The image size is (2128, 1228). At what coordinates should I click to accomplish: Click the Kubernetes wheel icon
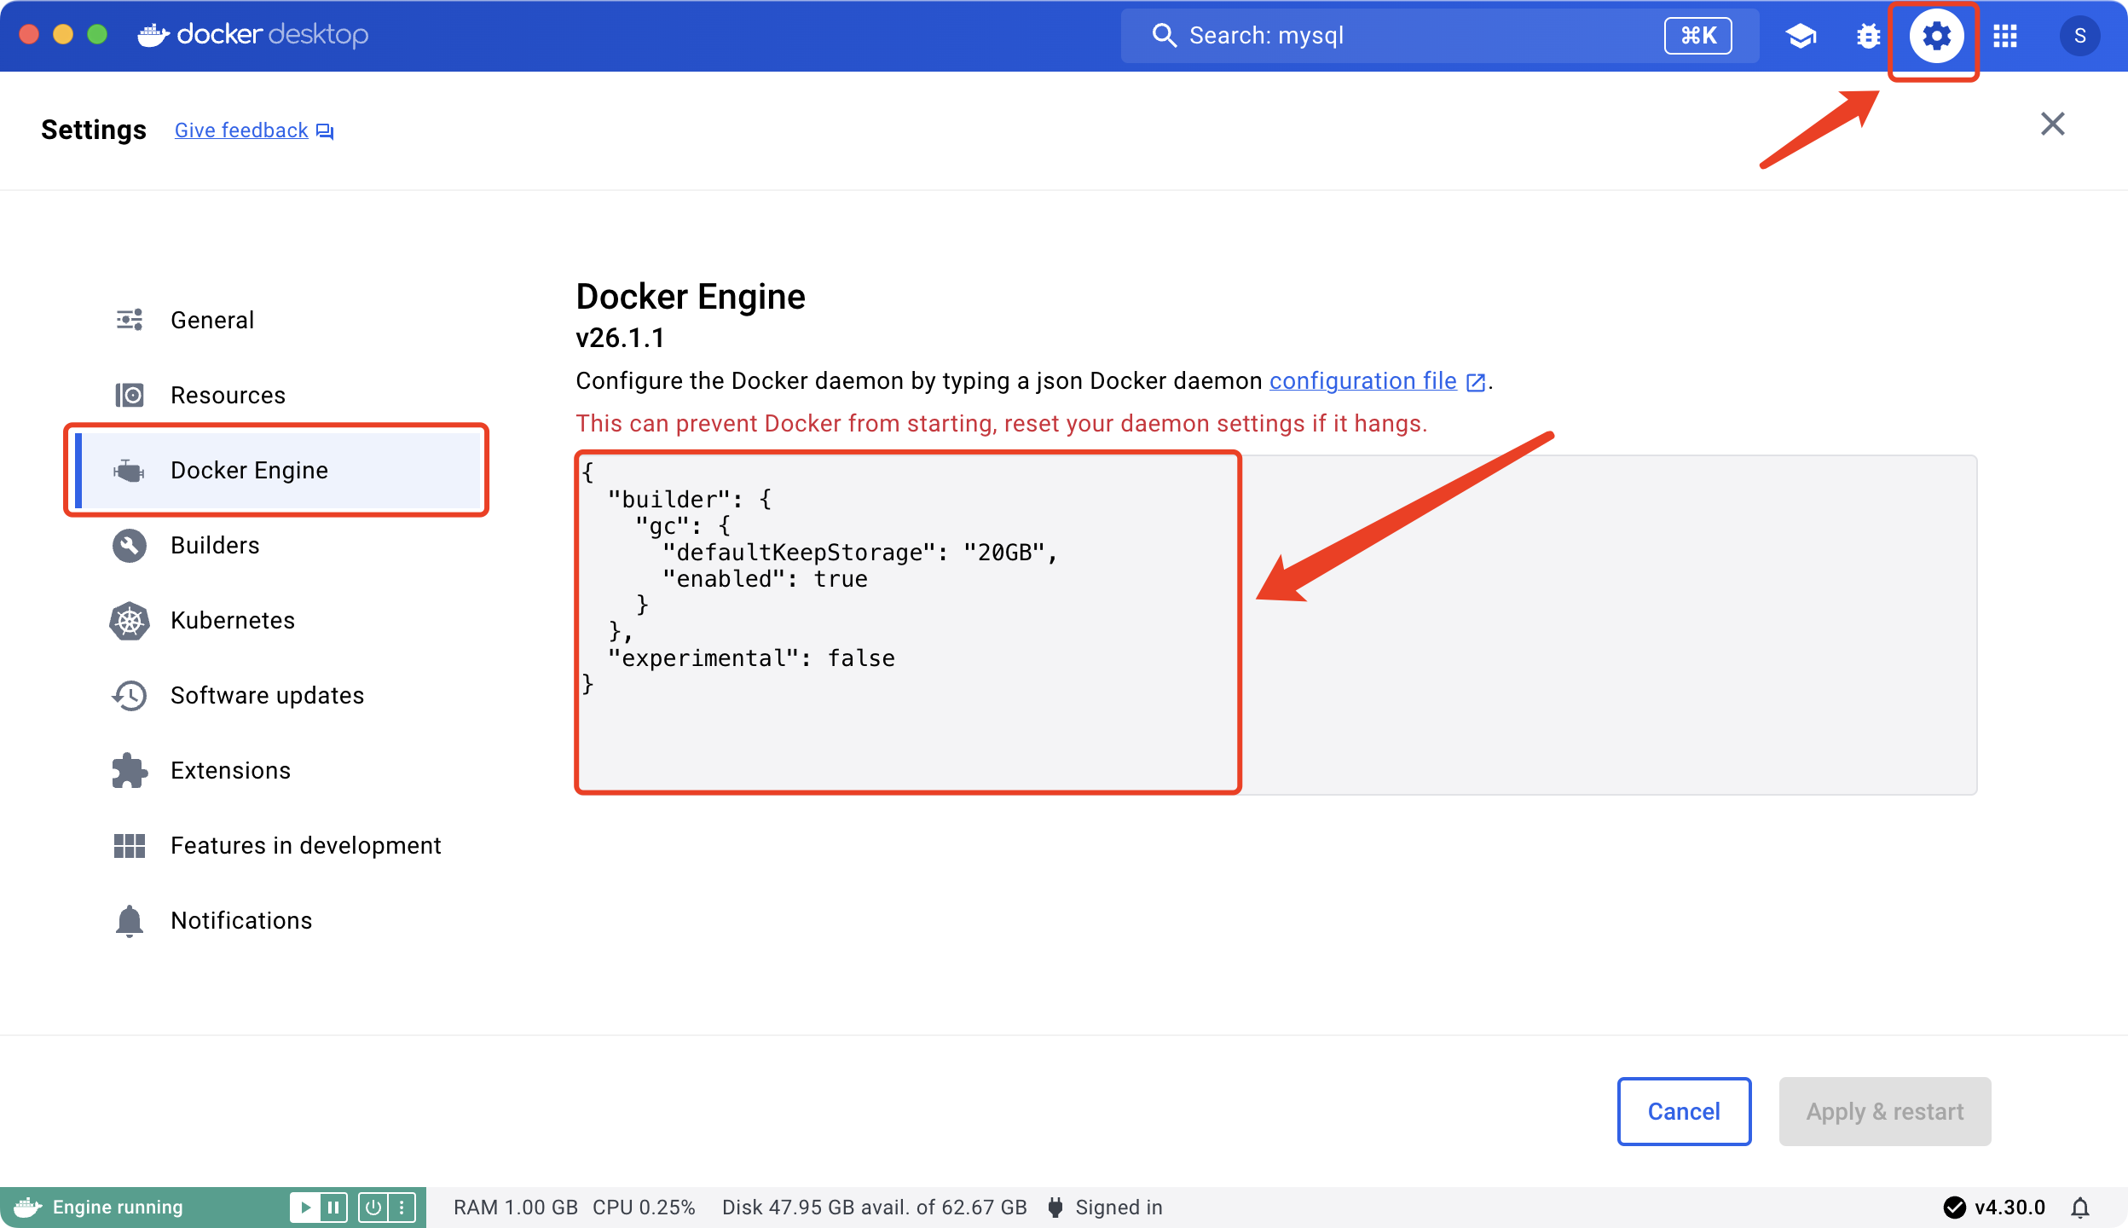click(x=130, y=620)
